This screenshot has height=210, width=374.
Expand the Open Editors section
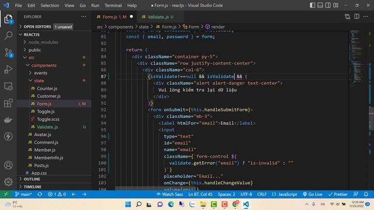[x=46, y=26]
